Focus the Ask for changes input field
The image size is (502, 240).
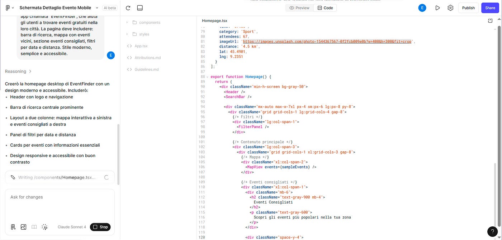[x=60, y=205]
